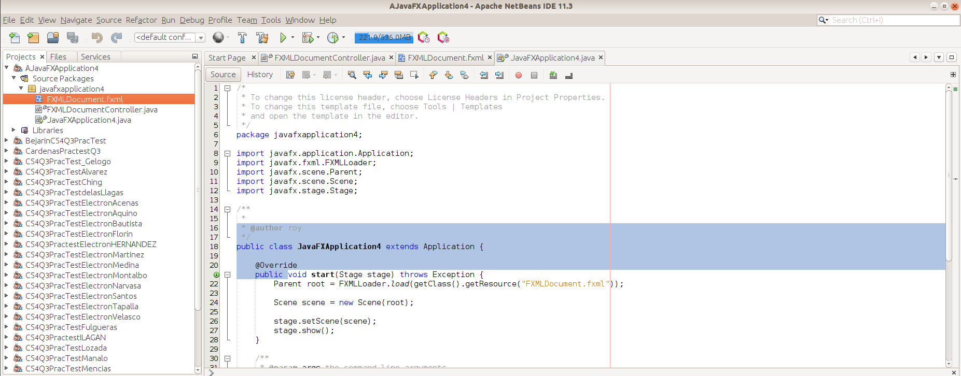Screen dimensions: 961x376
Task: Click the Profile Project clock icon
Action: 332,37
